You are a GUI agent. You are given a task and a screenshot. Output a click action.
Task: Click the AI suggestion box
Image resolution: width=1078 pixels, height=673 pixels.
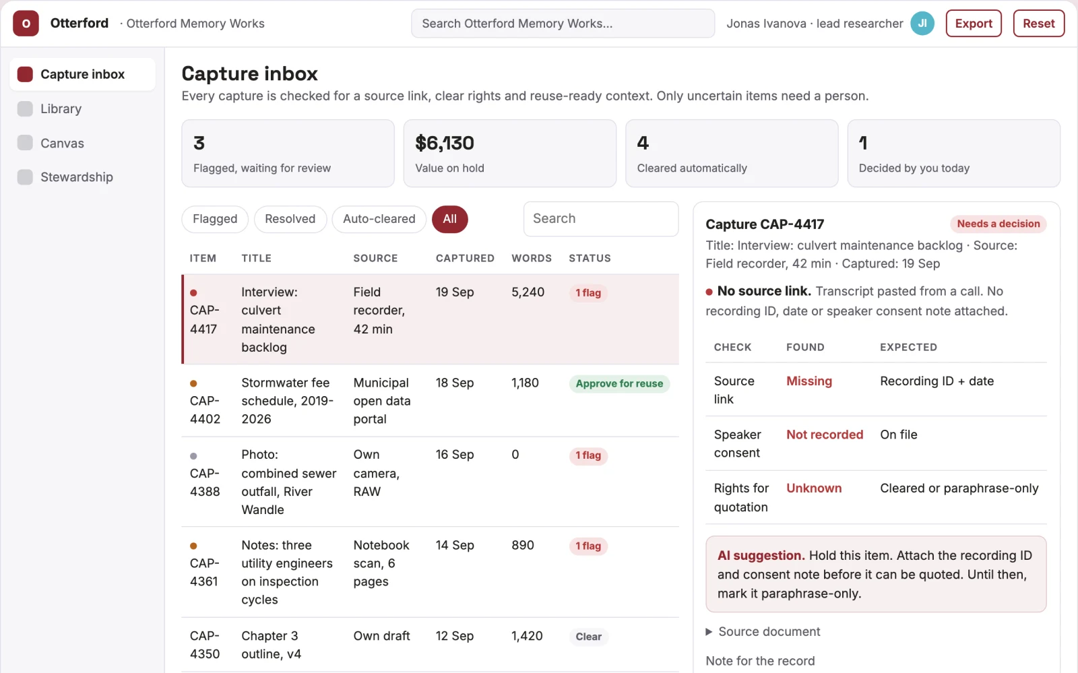point(876,575)
